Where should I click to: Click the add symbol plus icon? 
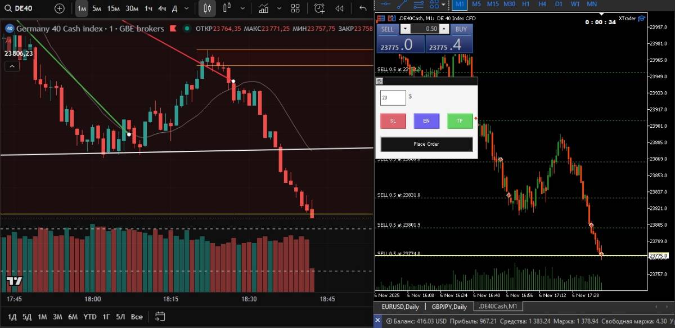(x=60, y=8)
